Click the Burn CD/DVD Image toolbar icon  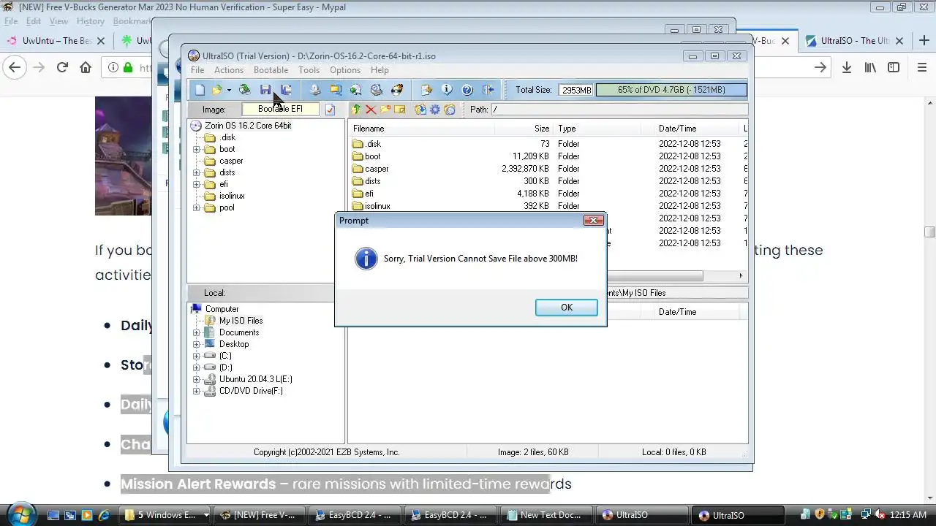click(x=397, y=90)
